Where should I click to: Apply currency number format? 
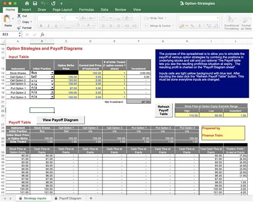pos(182,26)
